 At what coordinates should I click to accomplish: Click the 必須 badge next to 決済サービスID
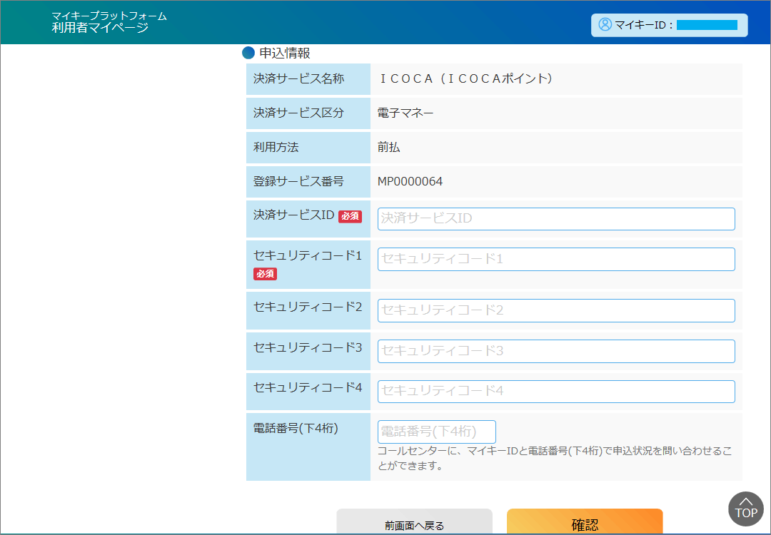350,216
